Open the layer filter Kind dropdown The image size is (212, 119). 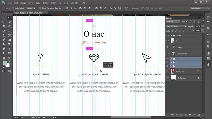click(x=173, y=21)
